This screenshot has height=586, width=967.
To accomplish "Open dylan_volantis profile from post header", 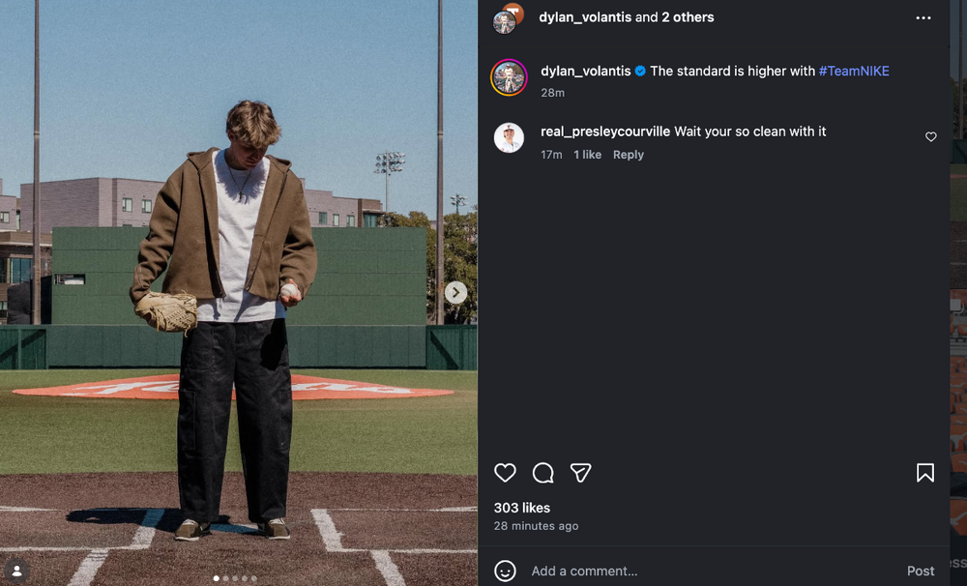I will [x=584, y=17].
